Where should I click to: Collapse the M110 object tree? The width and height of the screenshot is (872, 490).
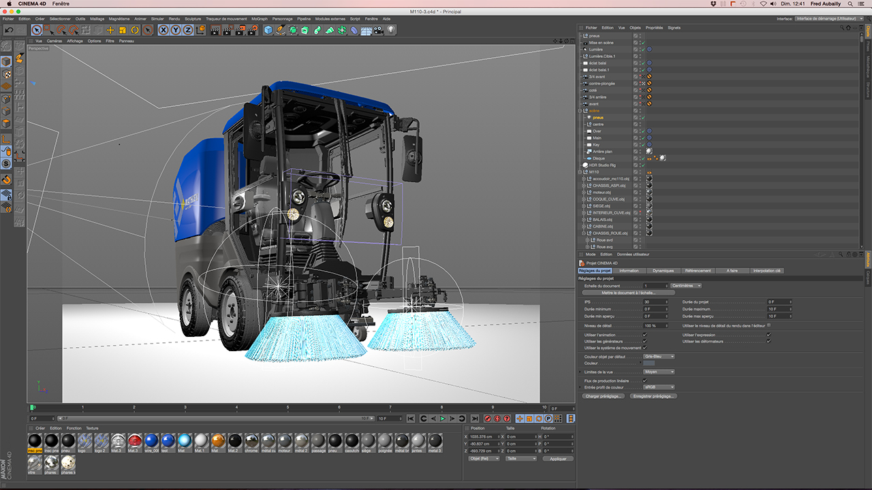pyautogui.click(x=581, y=171)
